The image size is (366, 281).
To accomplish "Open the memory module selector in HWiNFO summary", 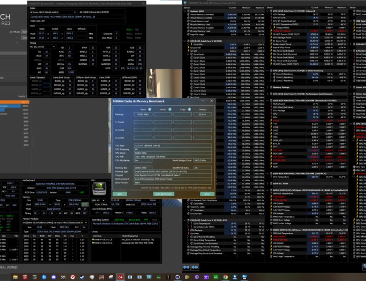I will pyautogui.click(x=55, y=223).
